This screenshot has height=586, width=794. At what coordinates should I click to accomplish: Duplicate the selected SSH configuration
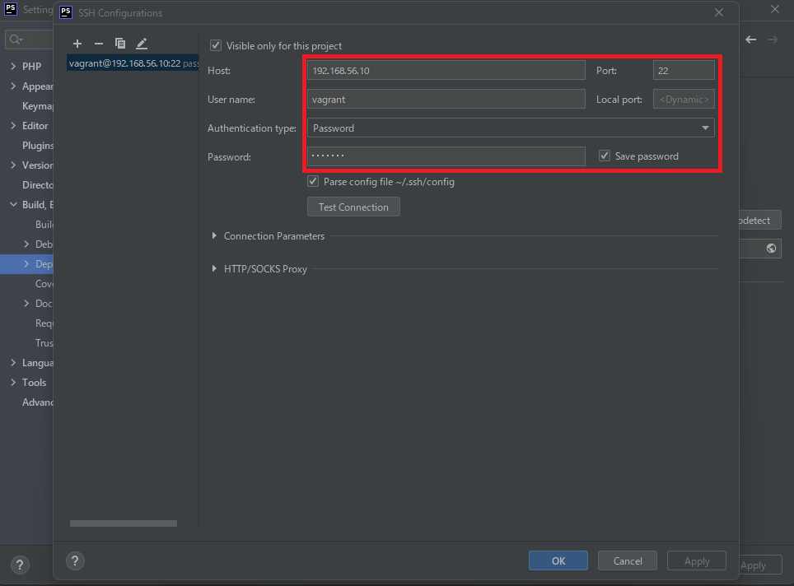pyautogui.click(x=120, y=44)
